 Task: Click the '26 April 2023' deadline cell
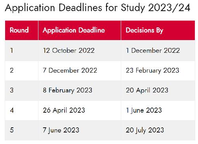(x=80, y=110)
